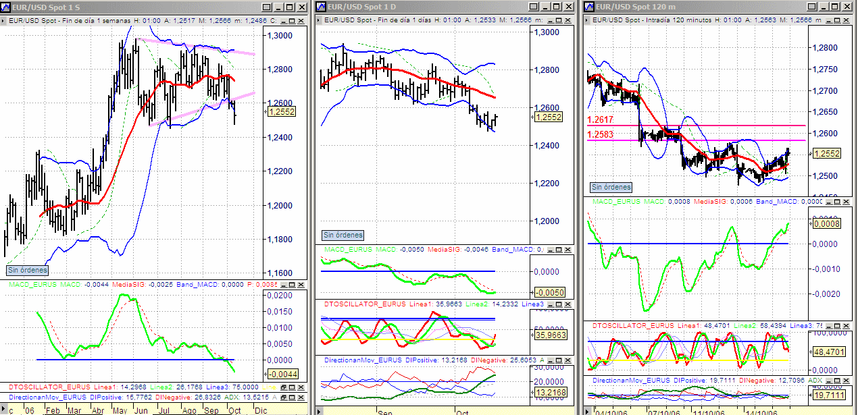Maximize the DTOSCILLATOR pane in the 120 m window

click(x=837, y=326)
